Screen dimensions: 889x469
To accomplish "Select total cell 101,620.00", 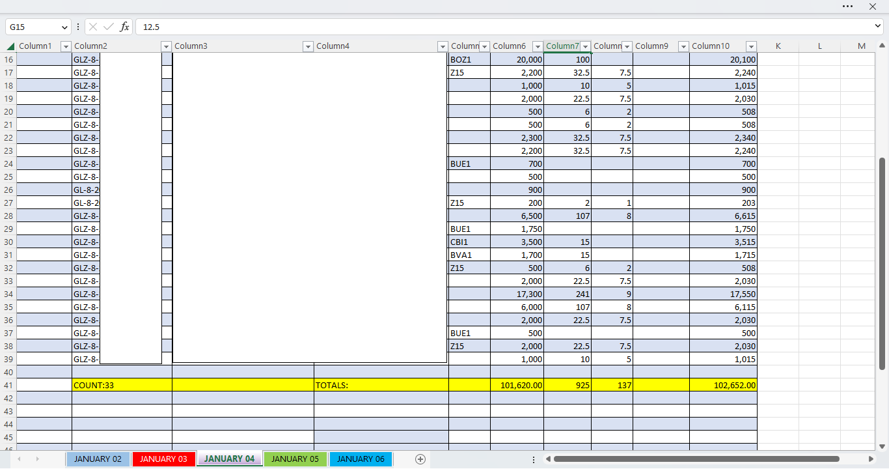I will click(x=517, y=385).
